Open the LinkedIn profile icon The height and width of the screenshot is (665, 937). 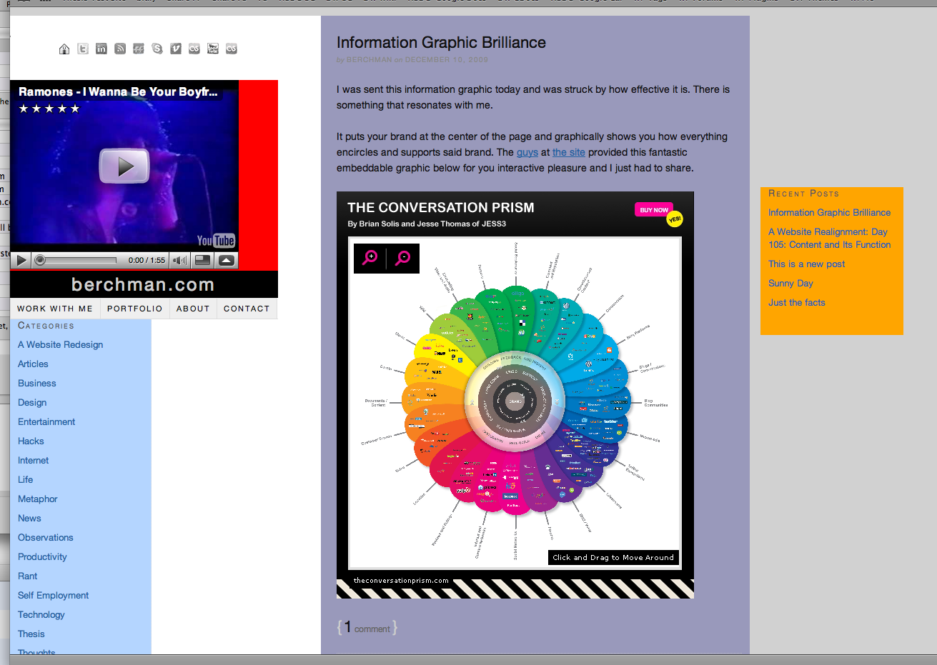tap(101, 49)
